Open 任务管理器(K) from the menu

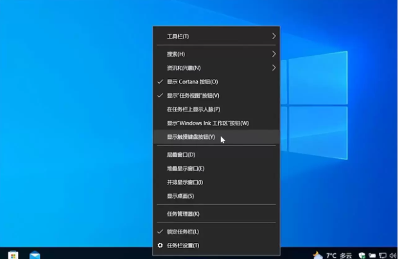click(216, 214)
